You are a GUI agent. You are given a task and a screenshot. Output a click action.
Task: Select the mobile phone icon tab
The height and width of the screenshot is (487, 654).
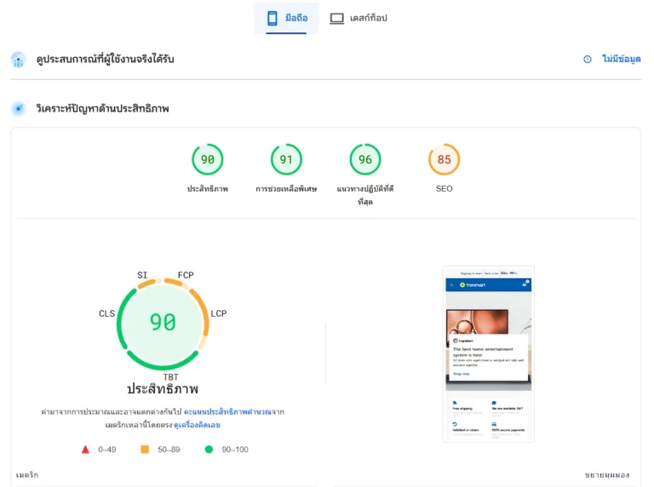coord(272,18)
